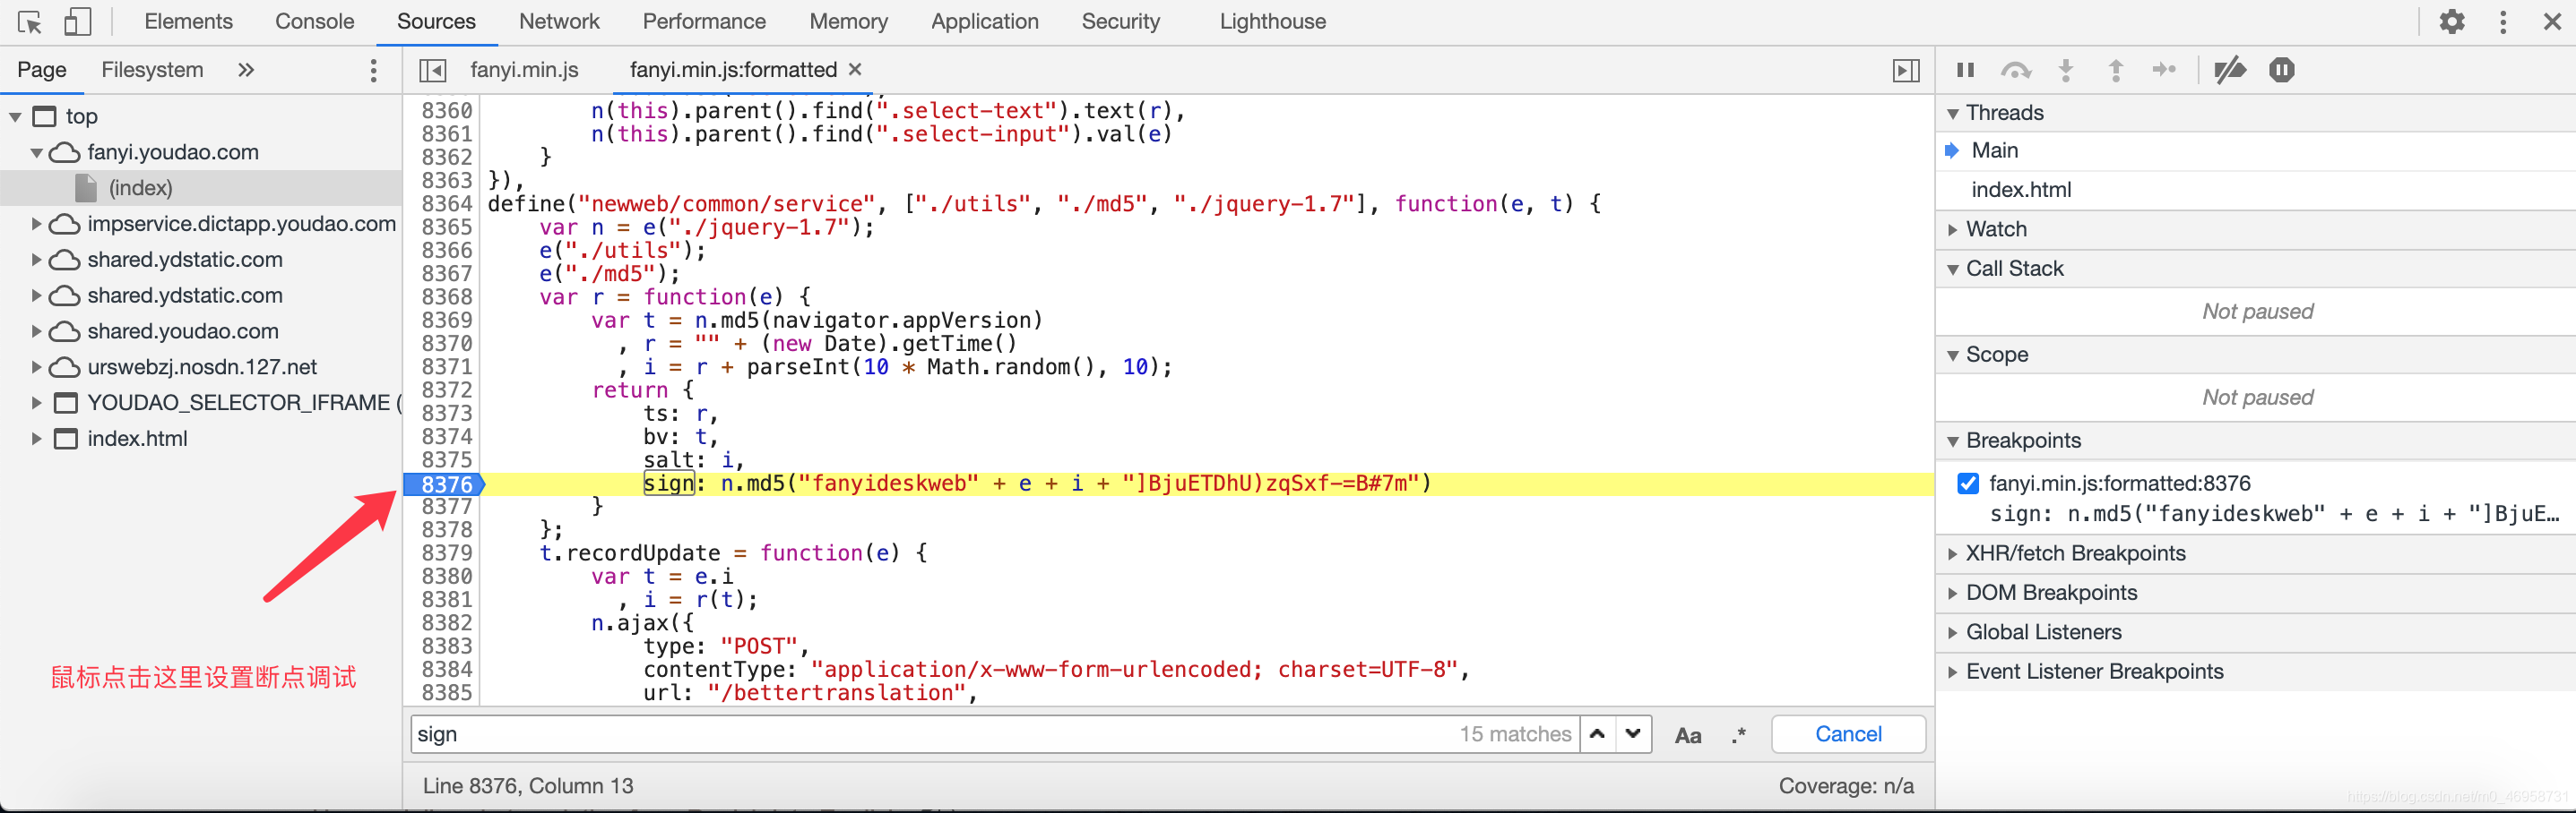Open the (index) file
2576x813 pixels.
click(x=140, y=188)
